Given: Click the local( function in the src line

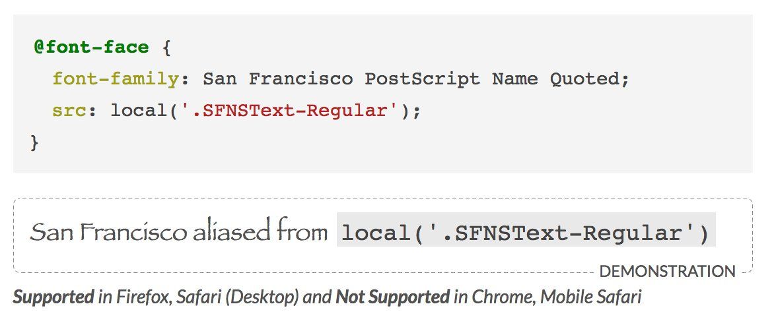Looking at the screenshot, I should (144, 110).
